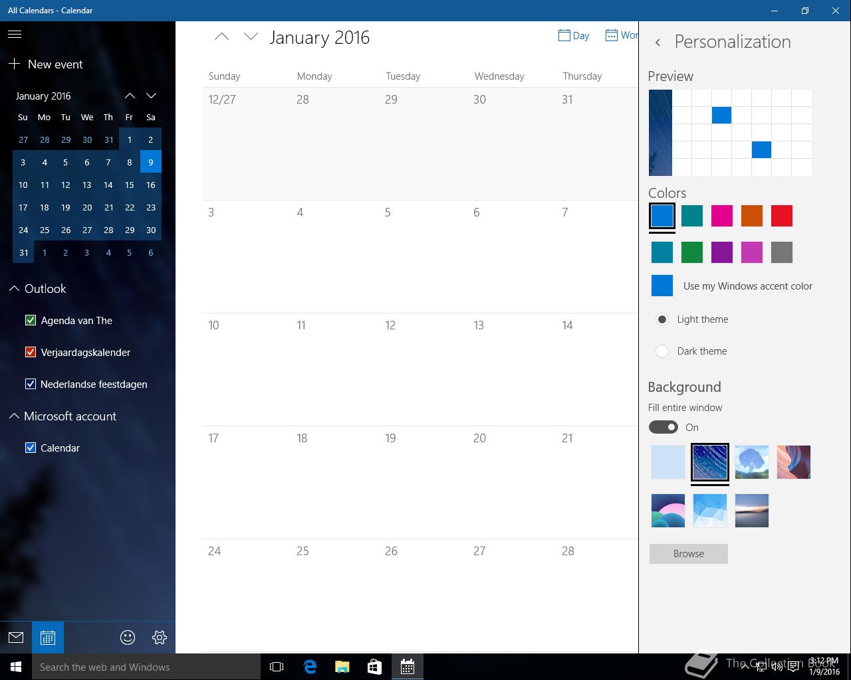Select the Dark theme radio button
This screenshot has width=851, height=680.
click(x=662, y=351)
